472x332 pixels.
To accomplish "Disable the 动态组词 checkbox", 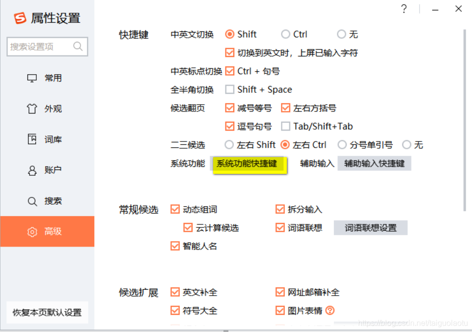I will coord(175,209).
